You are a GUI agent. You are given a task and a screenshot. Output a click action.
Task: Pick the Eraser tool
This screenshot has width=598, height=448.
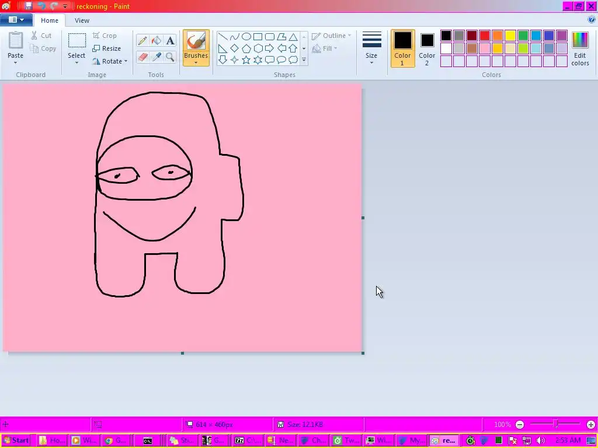pyautogui.click(x=142, y=57)
